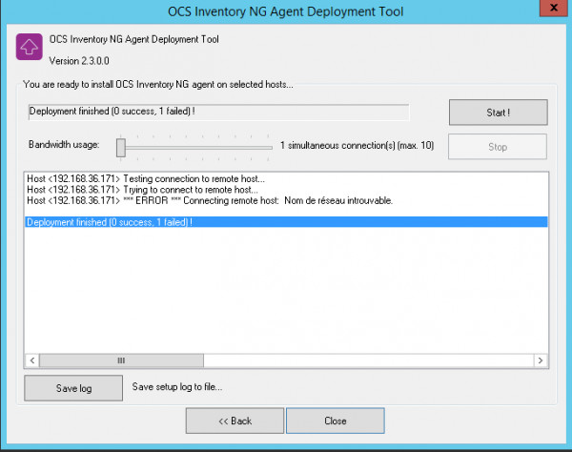Click the log's left scroll arrow

(x=32, y=360)
